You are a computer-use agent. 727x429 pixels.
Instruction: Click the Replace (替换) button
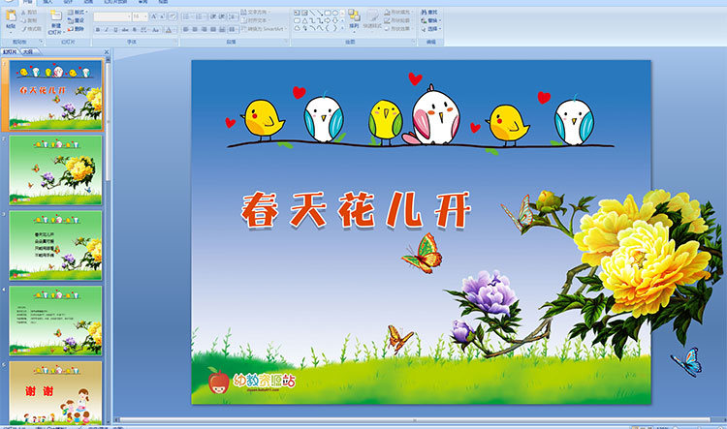tap(429, 20)
